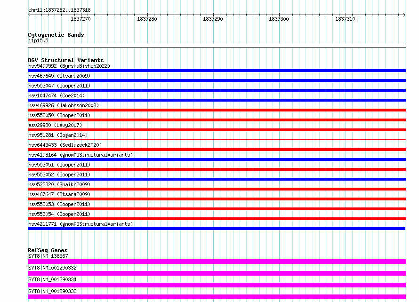Click the nsv553050 (Cooper2011) label
The image size is (419, 302).
tap(59, 115)
